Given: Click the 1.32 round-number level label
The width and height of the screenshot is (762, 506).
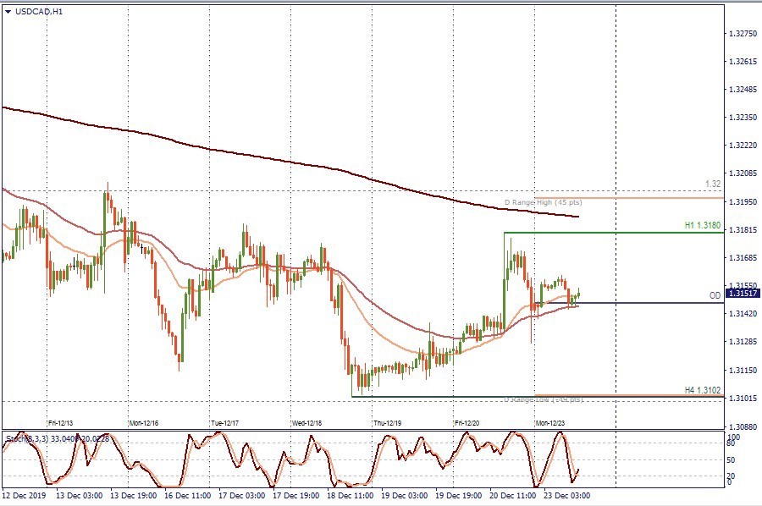Looking at the screenshot, I should coord(713,184).
